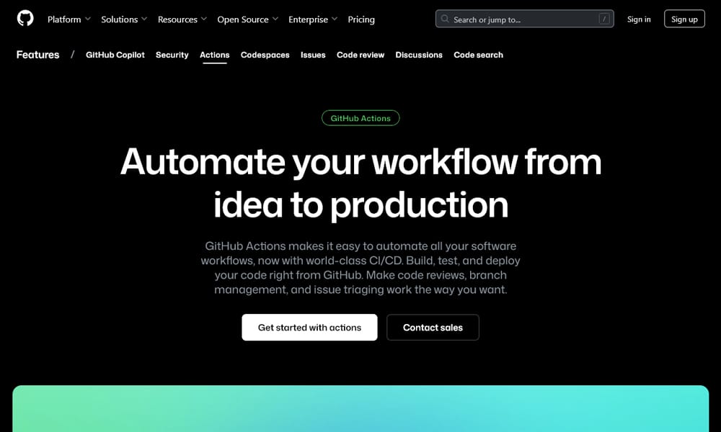Open the Issues feature page
Viewport: 721px width, 432px height.
(312, 55)
